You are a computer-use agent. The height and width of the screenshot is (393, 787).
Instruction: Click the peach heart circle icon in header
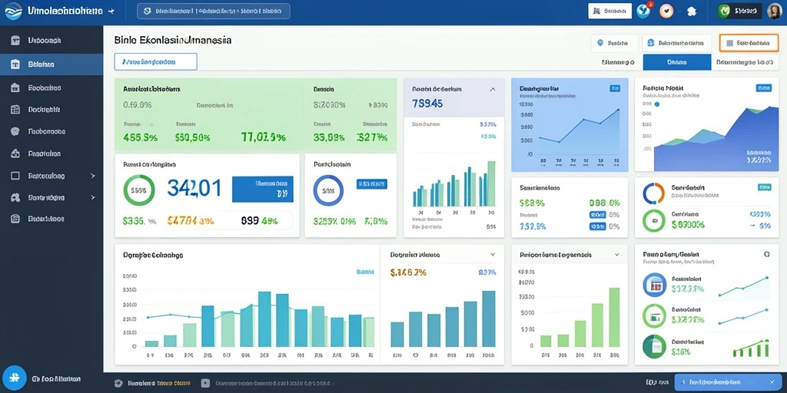click(666, 11)
